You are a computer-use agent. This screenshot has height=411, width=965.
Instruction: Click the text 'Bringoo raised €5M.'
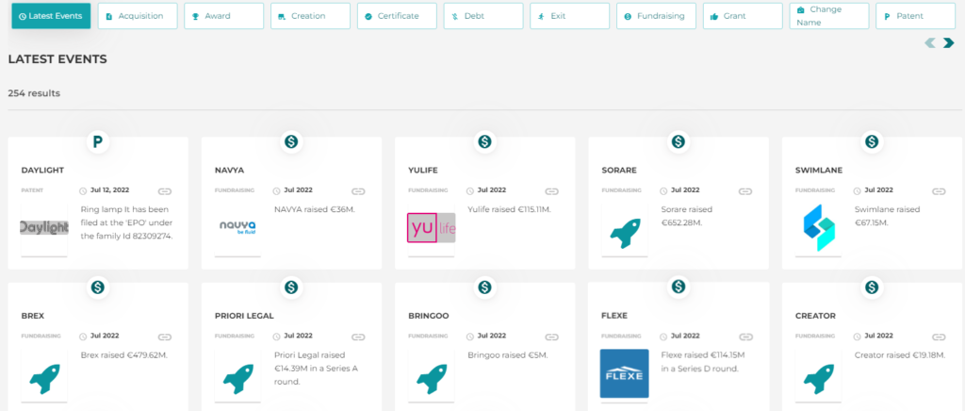(x=508, y=355)
